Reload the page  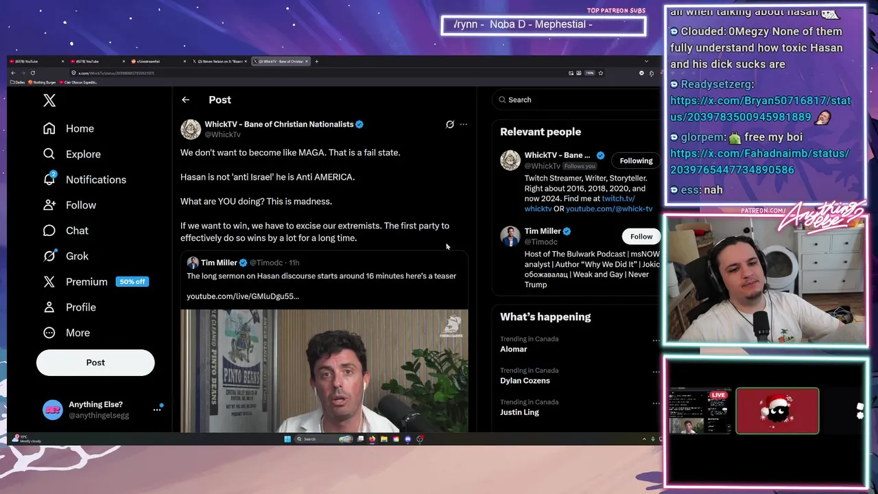pyautogui.click(x=32, y=73)
